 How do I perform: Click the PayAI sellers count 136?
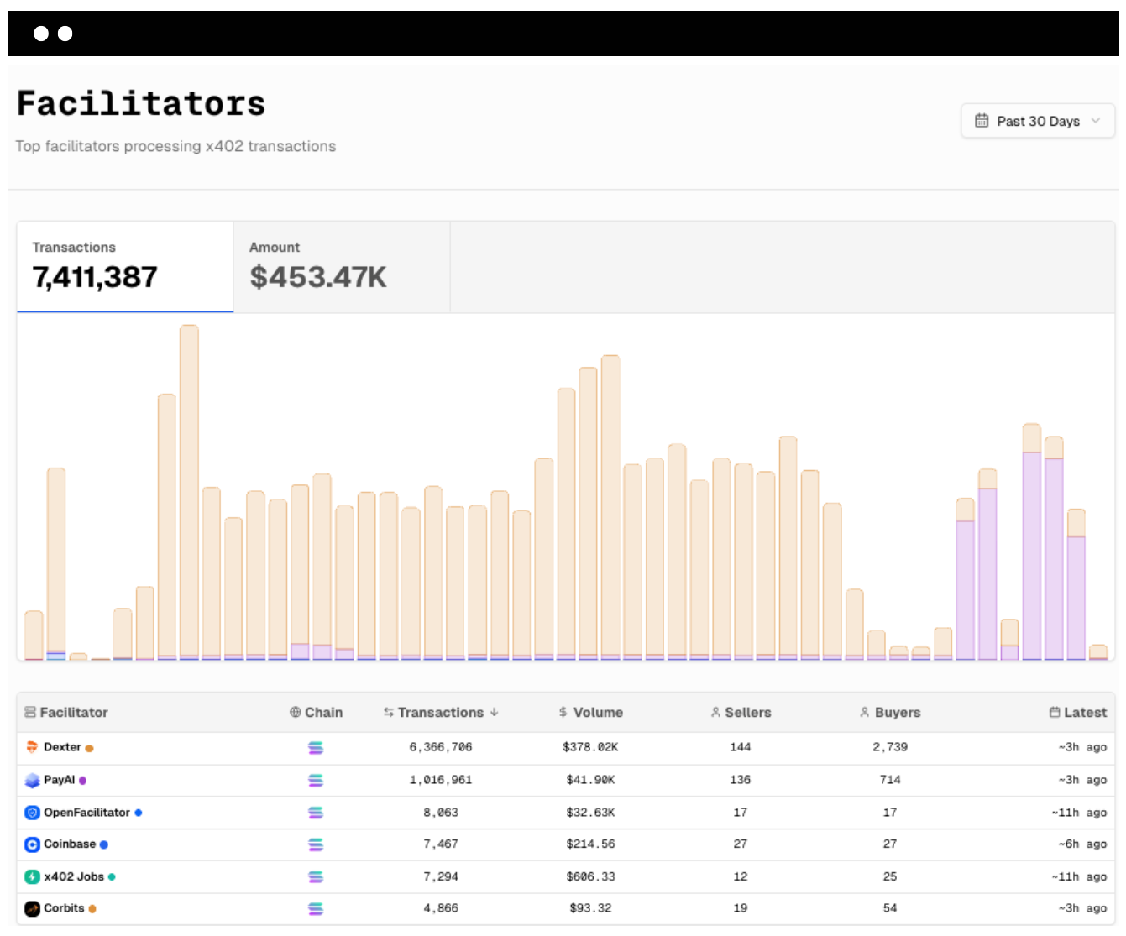click(741, 780)
